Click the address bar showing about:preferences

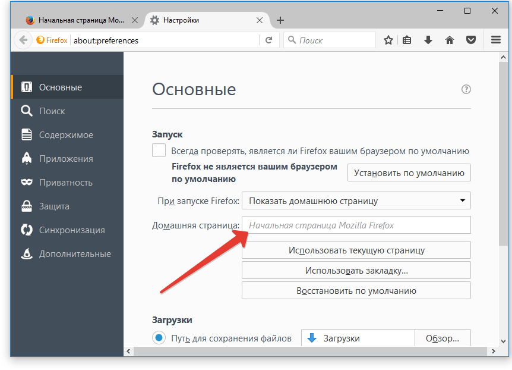165,40
